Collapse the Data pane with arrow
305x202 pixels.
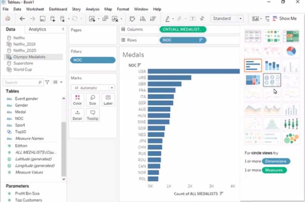(63, 29)
